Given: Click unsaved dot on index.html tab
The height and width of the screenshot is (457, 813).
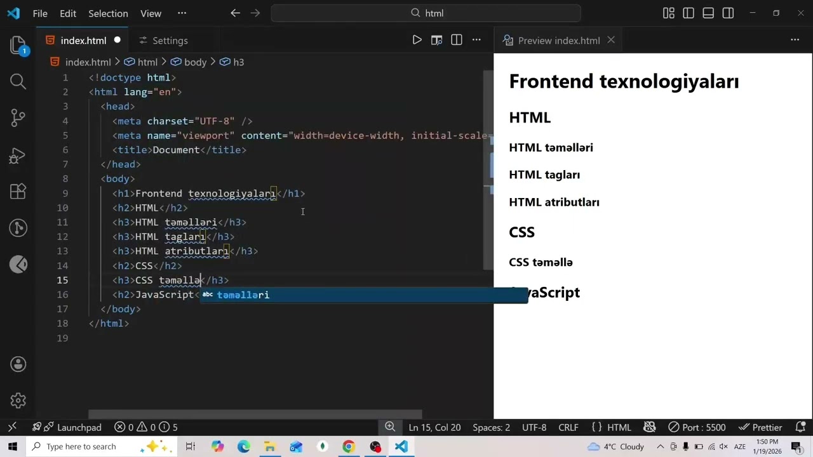Looking at the screenshot, I should [117, 40].
